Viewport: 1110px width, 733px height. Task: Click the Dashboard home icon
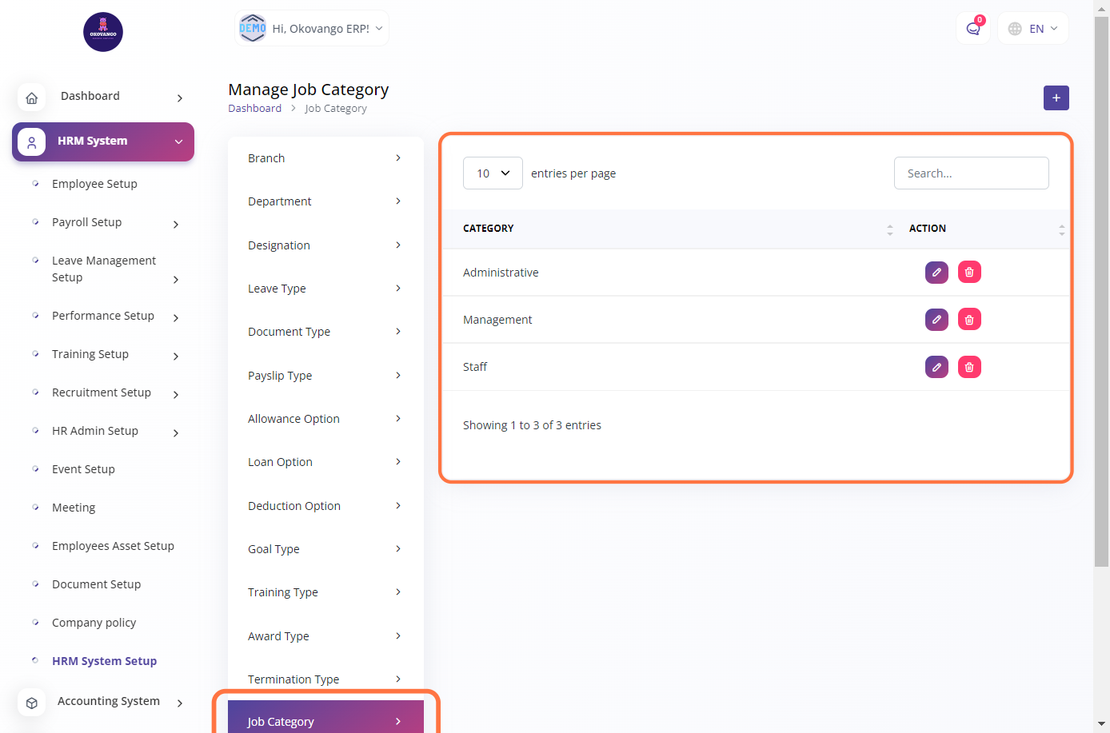pos(32,98)
